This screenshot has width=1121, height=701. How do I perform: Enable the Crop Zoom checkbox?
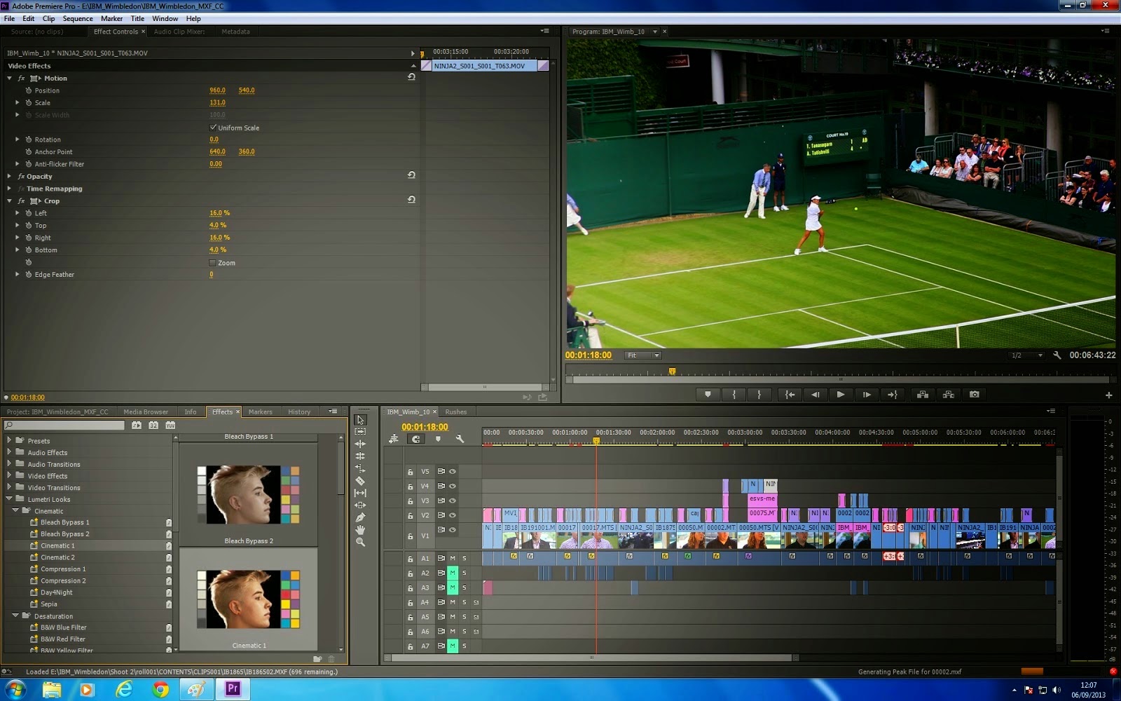coord(212,263)
